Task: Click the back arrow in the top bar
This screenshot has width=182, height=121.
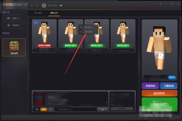Action: [x=32, y=5]
